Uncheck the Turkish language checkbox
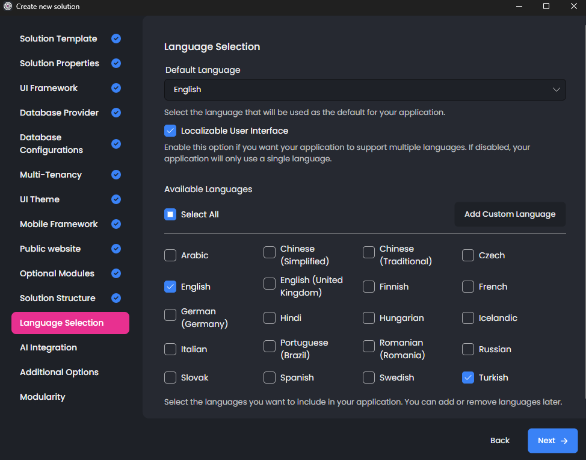586x460 pixels. pos(468,378)
